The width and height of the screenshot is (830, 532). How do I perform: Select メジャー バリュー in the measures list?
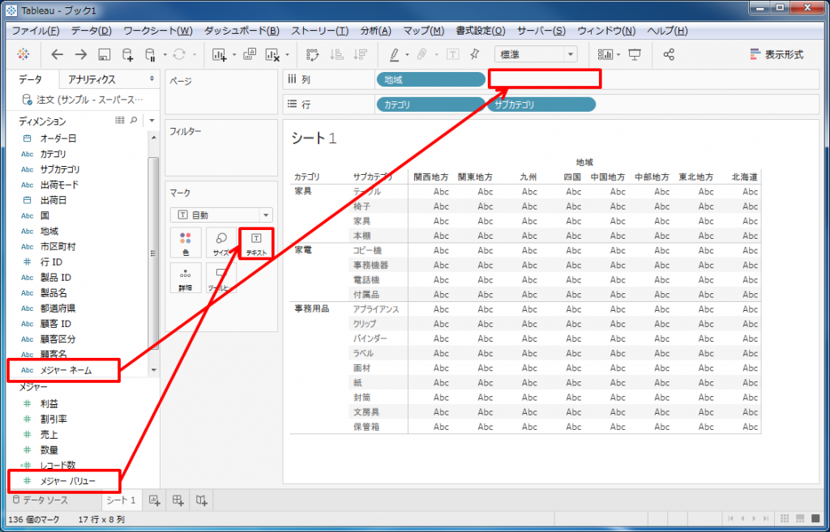coord(68,481)
